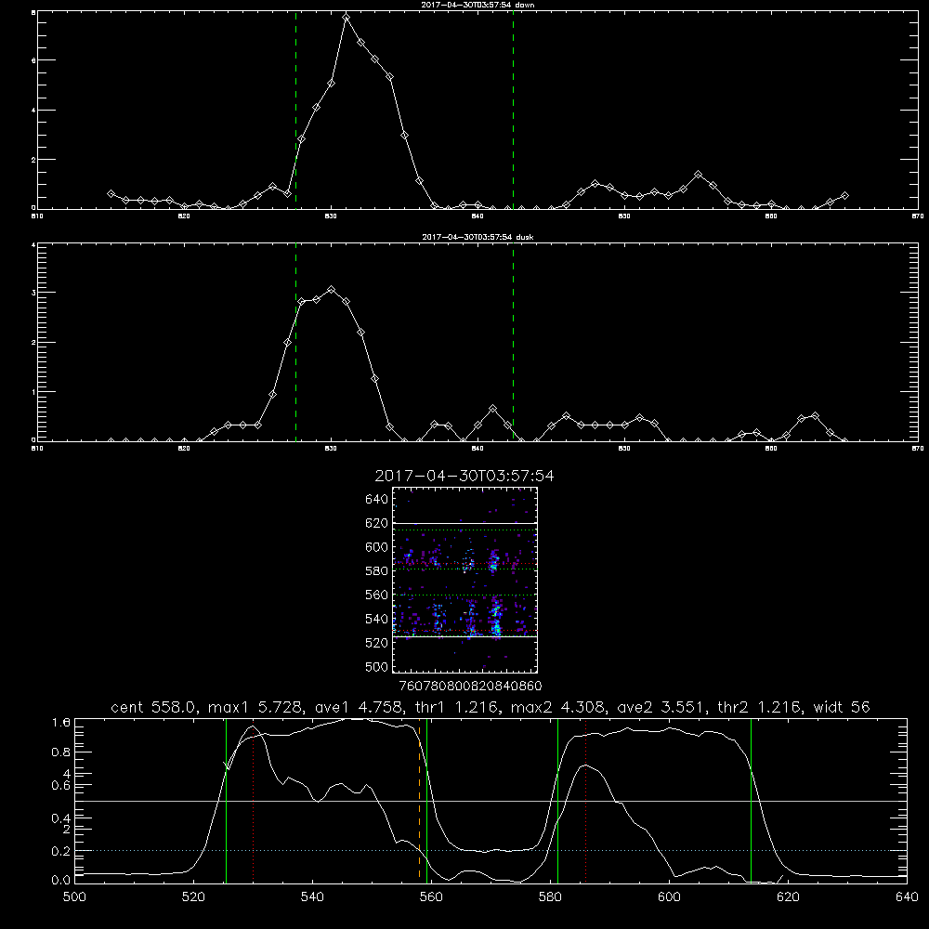Click the dusk plot title text
This screenshot has height=929, width=929.
(478, 237)
